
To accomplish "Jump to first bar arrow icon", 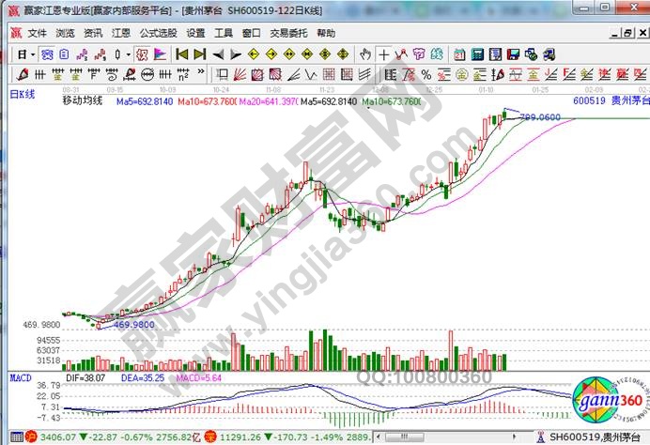I will (x=182, y=54).
